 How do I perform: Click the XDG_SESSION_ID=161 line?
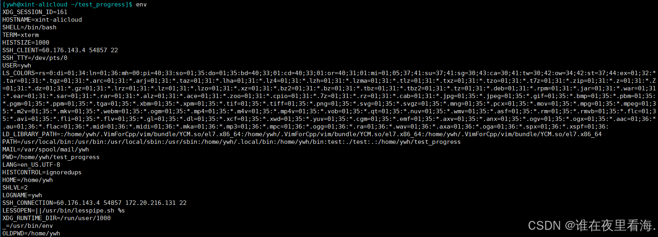point(35,12)
